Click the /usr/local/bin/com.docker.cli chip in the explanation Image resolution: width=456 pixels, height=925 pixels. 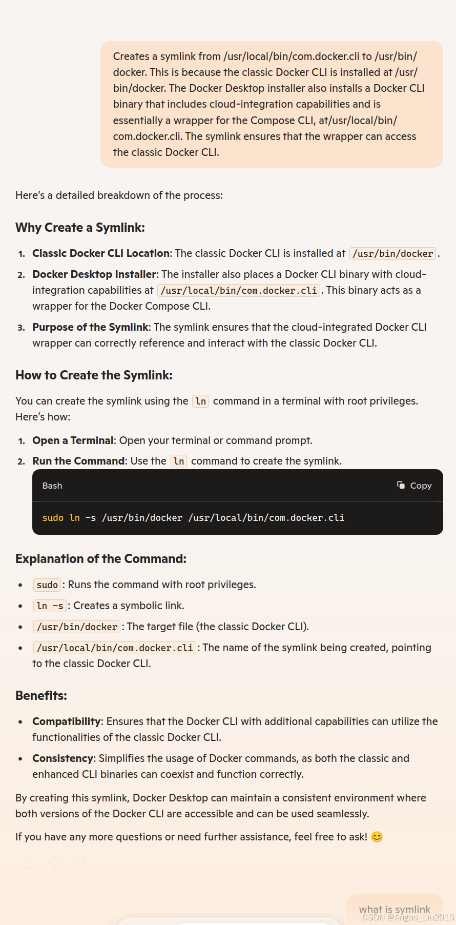[114, 648]
